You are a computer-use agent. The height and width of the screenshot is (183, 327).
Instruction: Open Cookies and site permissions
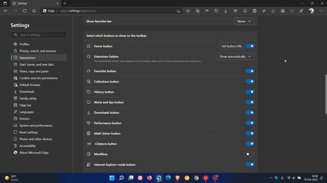39,78
